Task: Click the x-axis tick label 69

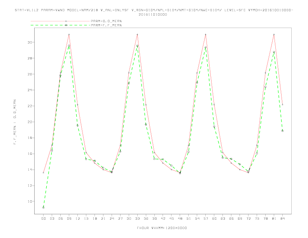Action: (x=240, y=219)
